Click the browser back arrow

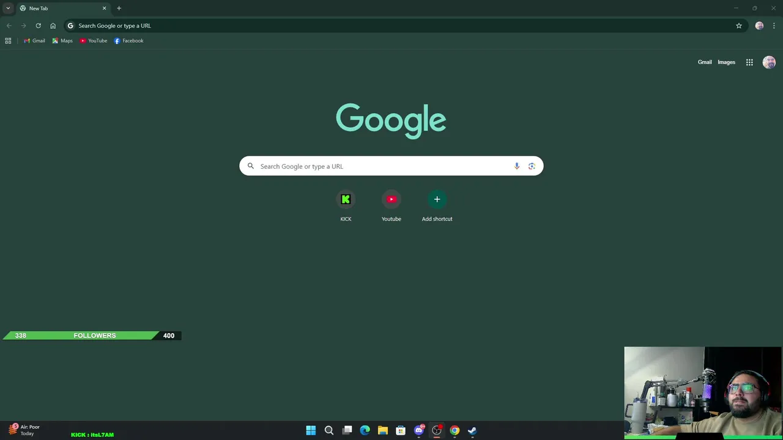[x=9, y=26]
